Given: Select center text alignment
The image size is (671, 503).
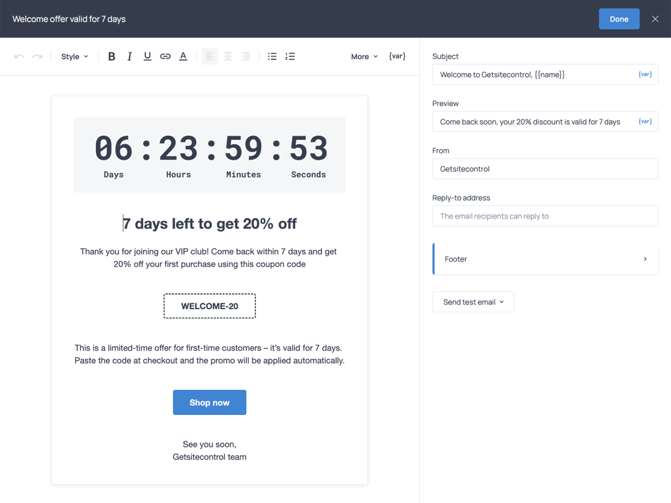Looking at the screenshot, I should [228, 56].
